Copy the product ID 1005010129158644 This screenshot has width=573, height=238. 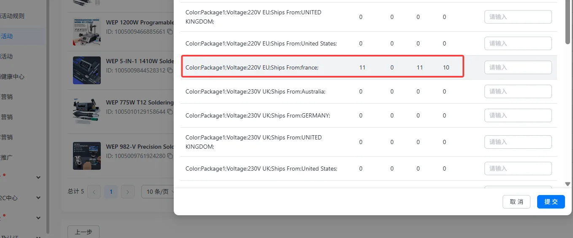click(x=169, y=112)
